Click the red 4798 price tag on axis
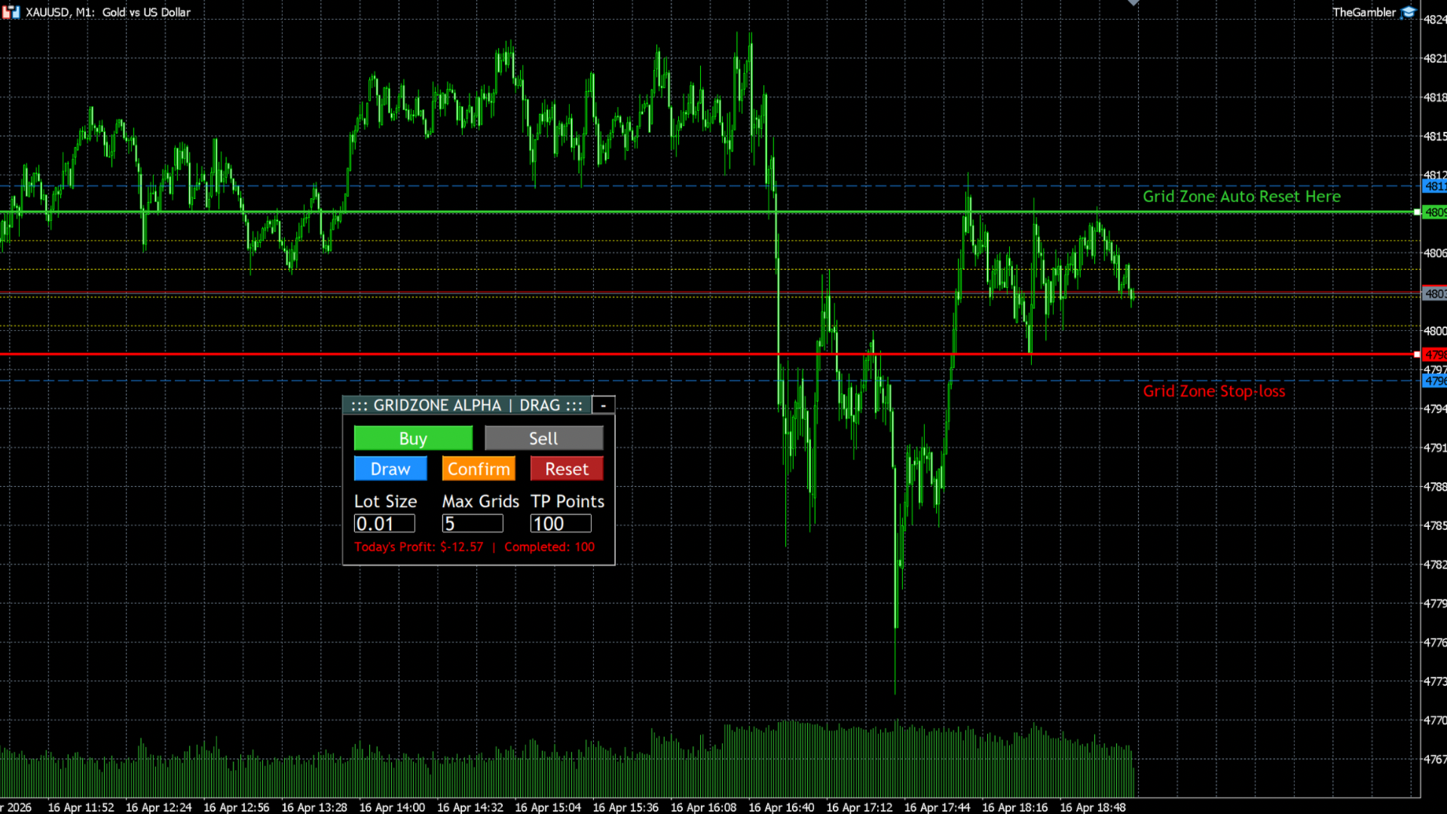Viewport: 1447px width, 814px height. point(1434,355)
